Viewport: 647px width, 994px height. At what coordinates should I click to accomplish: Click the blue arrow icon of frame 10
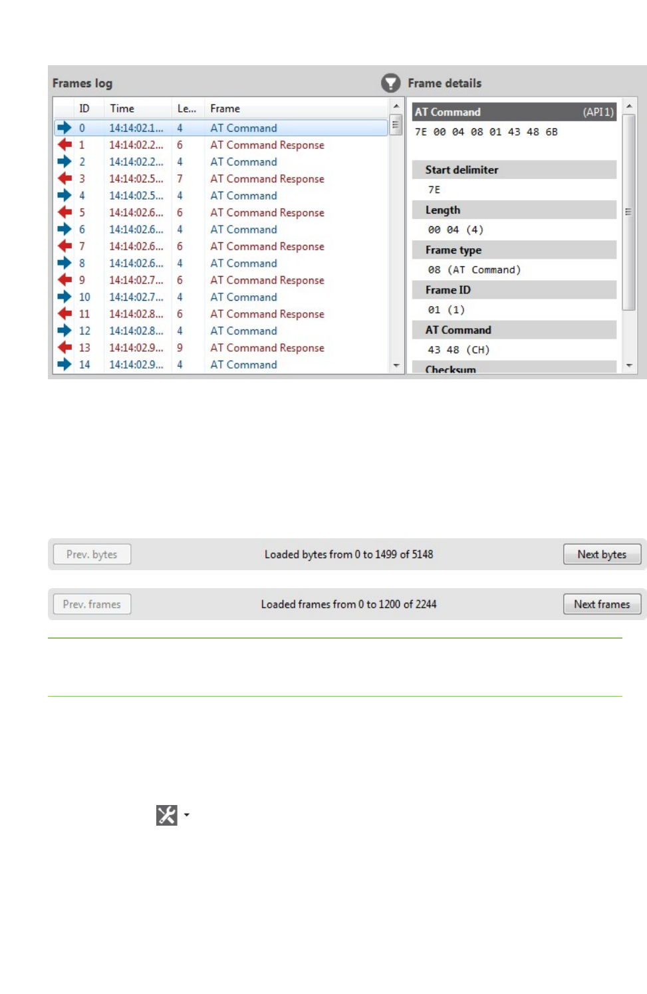pyautogui.click(x=65, y=297)
